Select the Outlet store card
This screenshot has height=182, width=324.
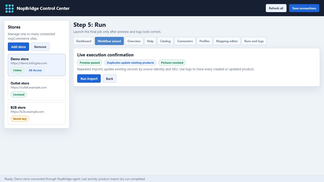tap(37, 89)
